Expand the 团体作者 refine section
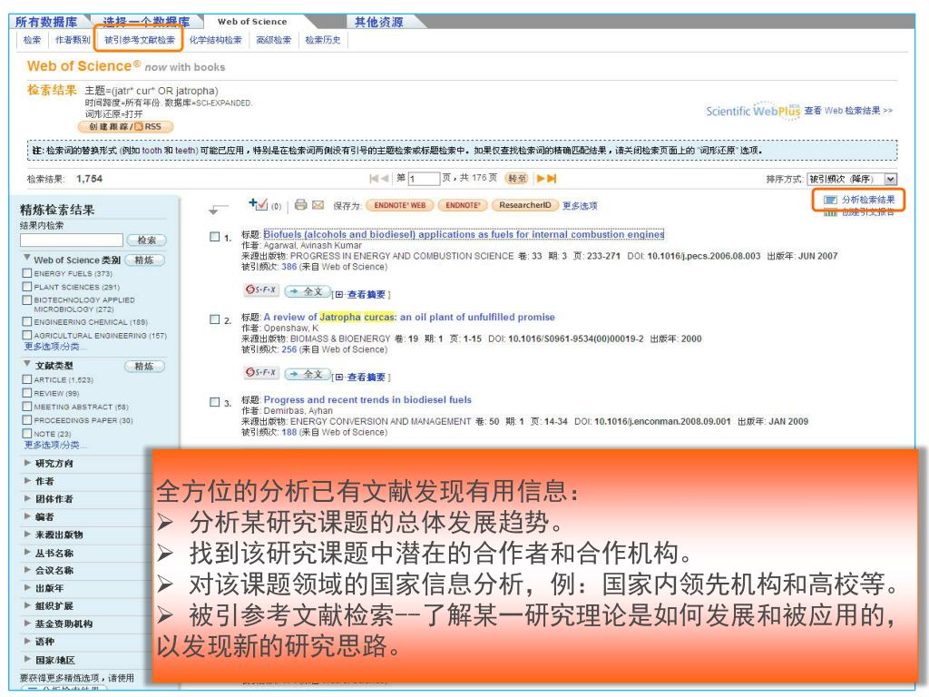 pyautogui.click(x=27, y=498)
